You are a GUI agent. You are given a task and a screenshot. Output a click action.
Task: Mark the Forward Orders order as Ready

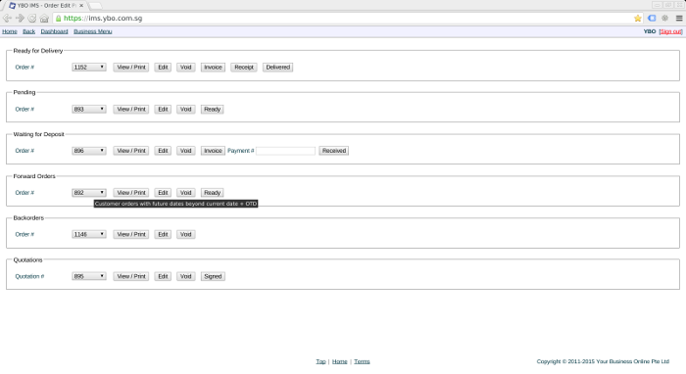pos(213,193)
